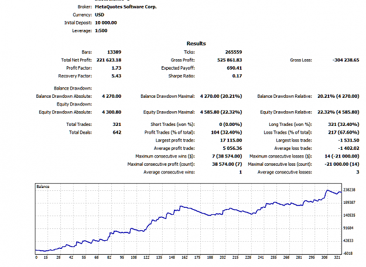
Task: Select the Leverage value 1:500
Action: (101, 30)
